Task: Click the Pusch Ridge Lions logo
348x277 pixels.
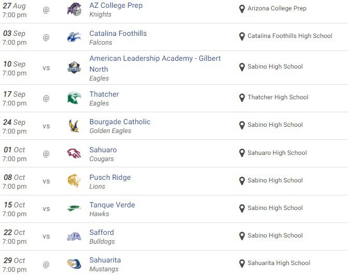Action: coord(74,181)
